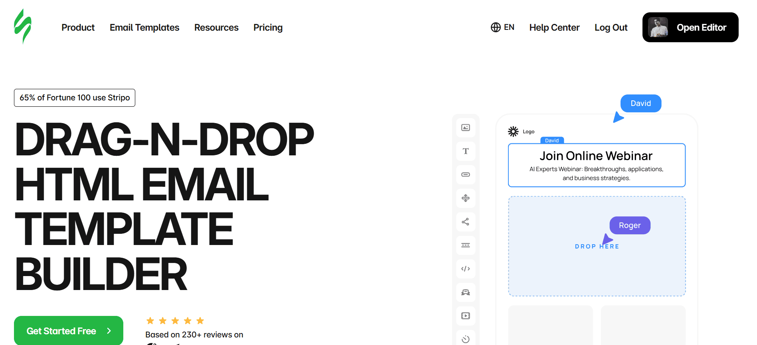This screenshot has height=345, width=757.
Task: Click the Roger cursor label
Action: [630, 225]
